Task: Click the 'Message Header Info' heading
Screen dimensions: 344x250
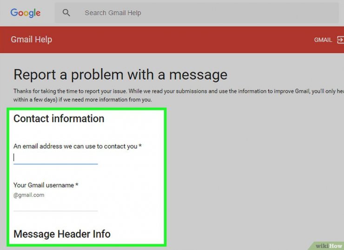Action: coord(62,234)
